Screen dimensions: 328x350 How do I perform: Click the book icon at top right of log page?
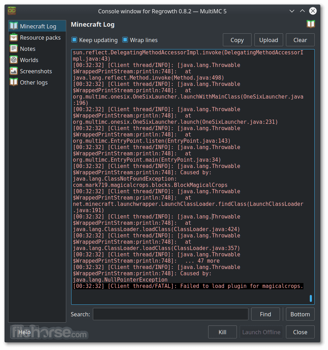[x=310, y=24]
